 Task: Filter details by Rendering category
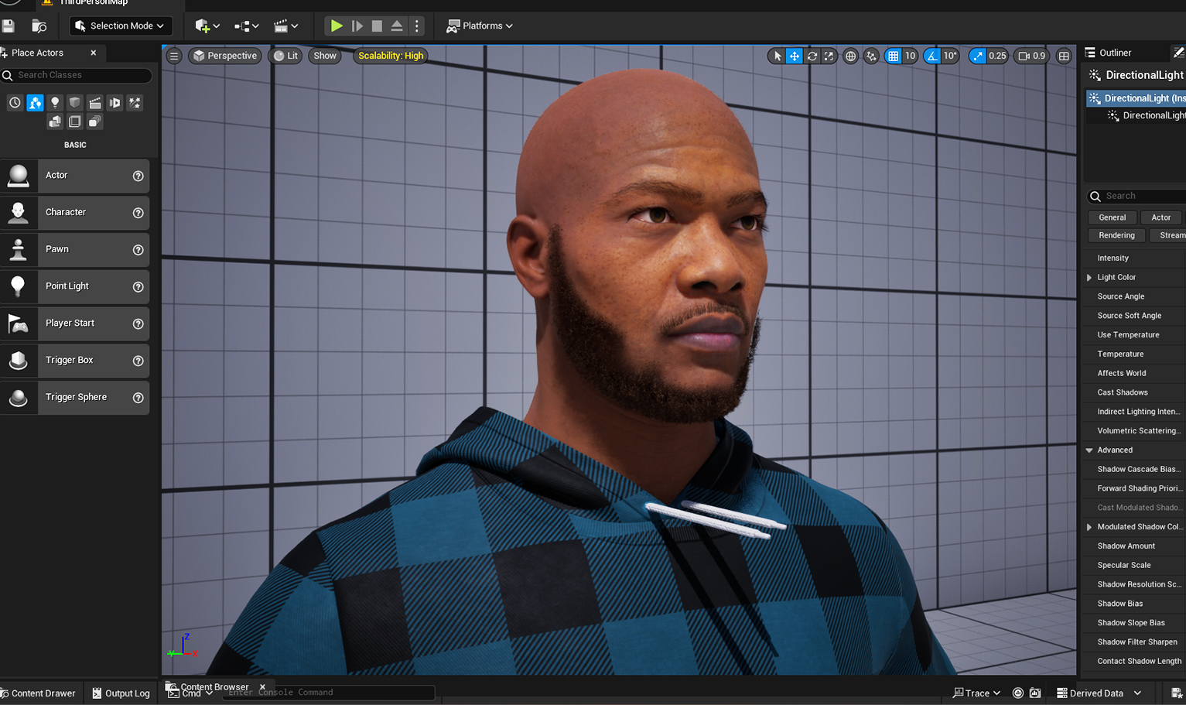point(1117,235)
